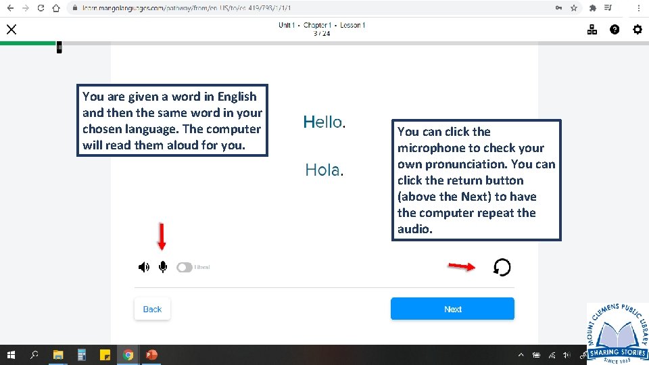Open Sticky Notes on the taskbar

[x=105, y=355]
